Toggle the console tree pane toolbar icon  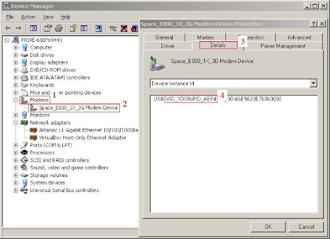point(33,28)
